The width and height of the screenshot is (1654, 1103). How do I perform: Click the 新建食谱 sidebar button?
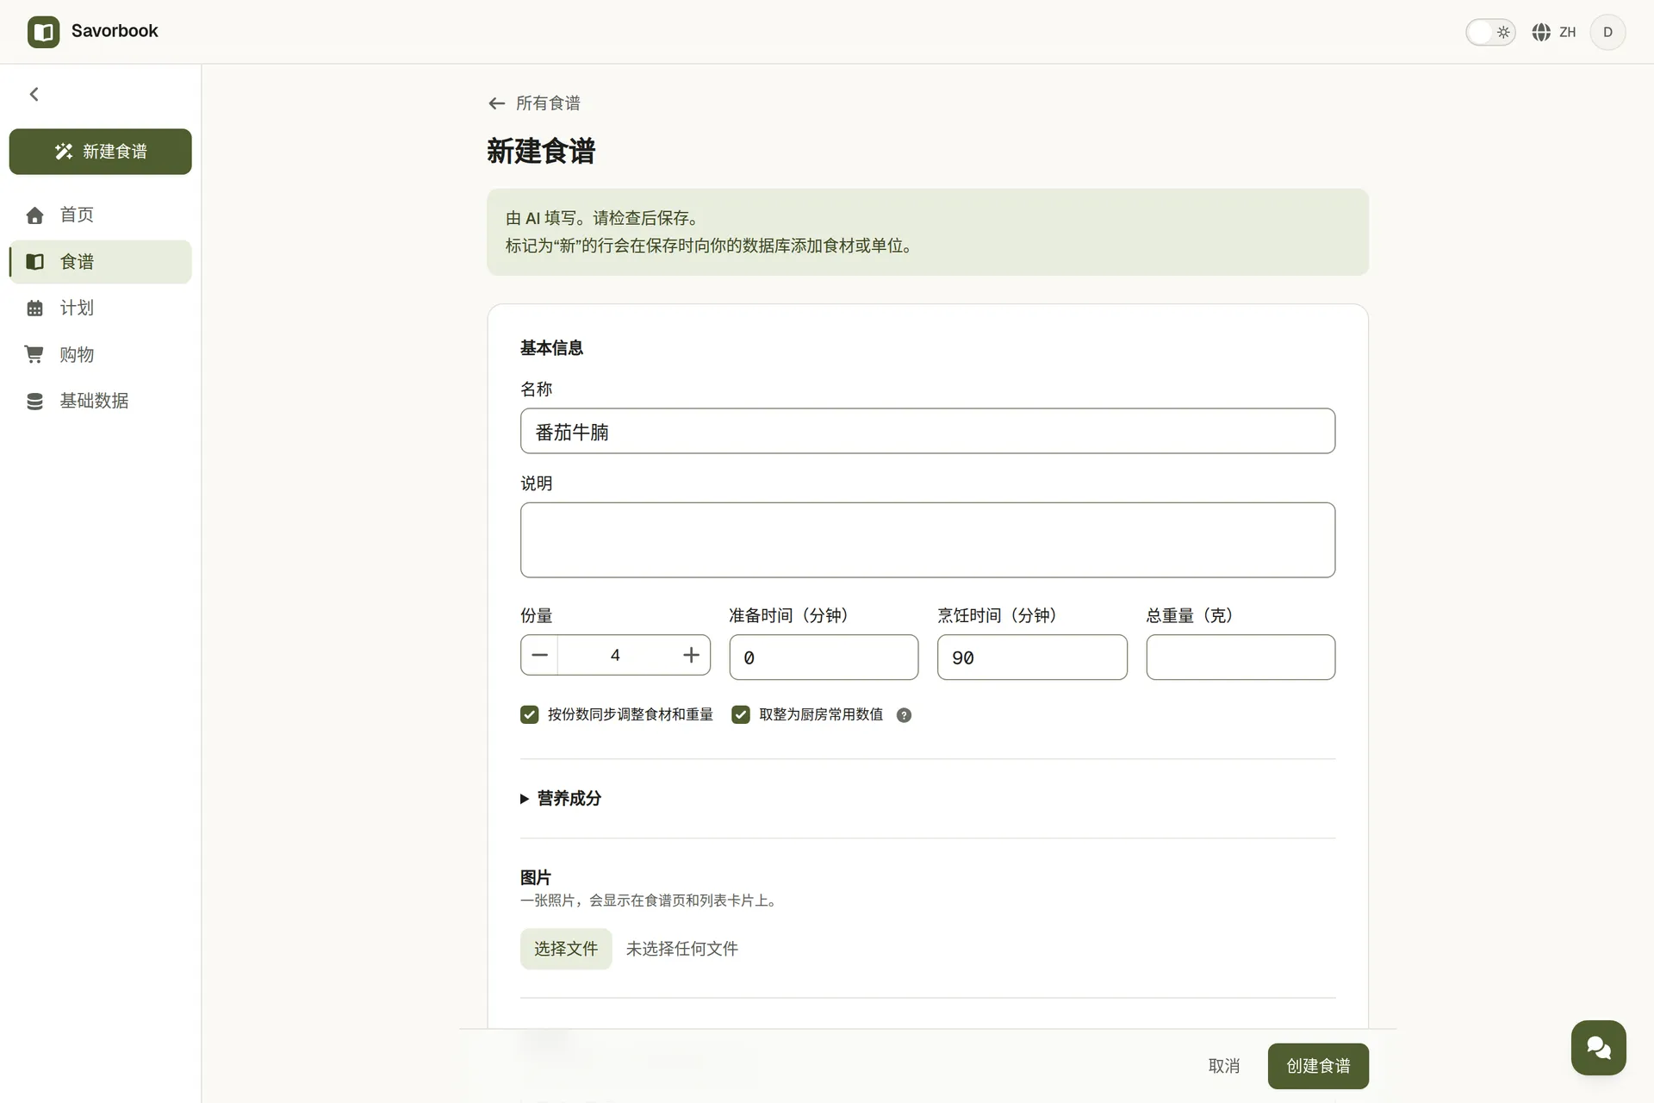point(101,152)
